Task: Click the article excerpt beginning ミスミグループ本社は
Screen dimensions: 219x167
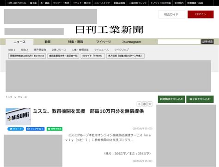Action: tap(108, 137)
